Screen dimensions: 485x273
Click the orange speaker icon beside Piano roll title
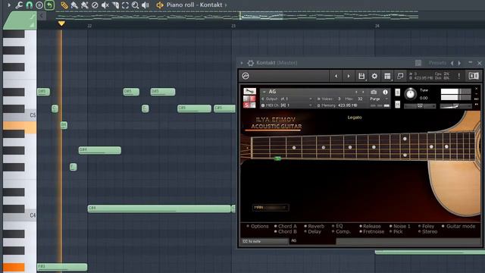pos(160,5)
